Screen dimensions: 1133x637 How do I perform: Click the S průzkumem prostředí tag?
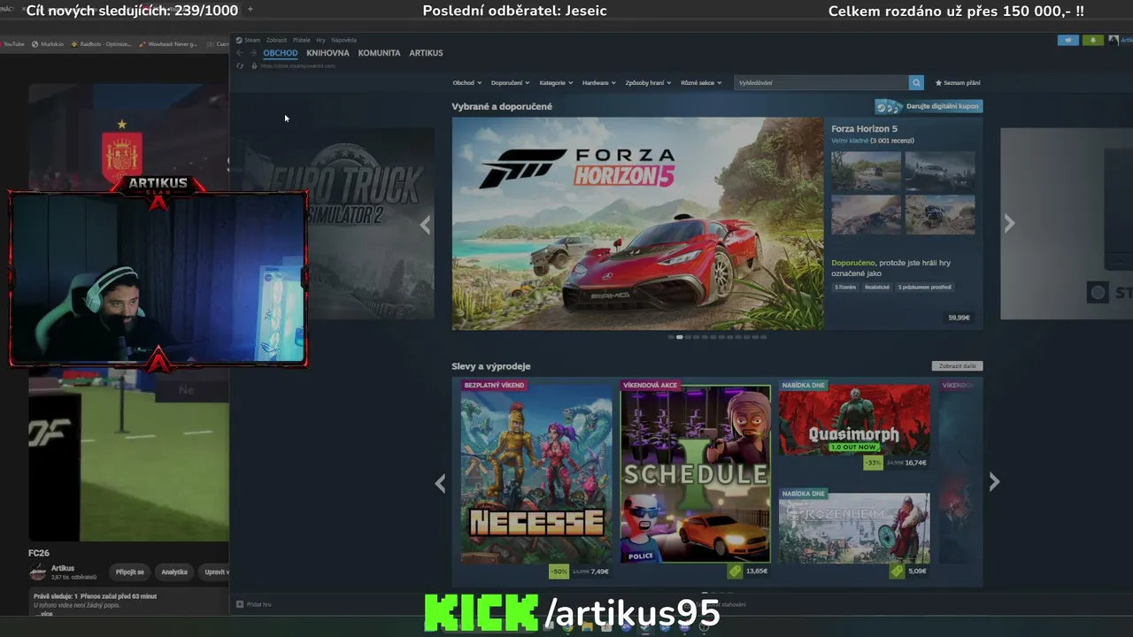[925, 287]
